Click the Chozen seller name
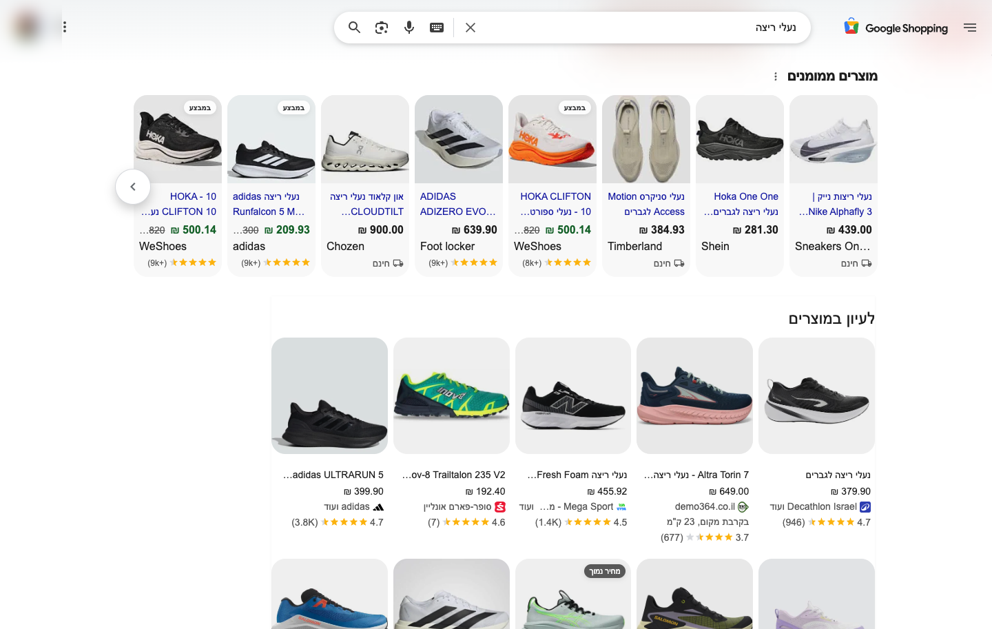Viewport: 992px width, 629px height. [345, 247]
